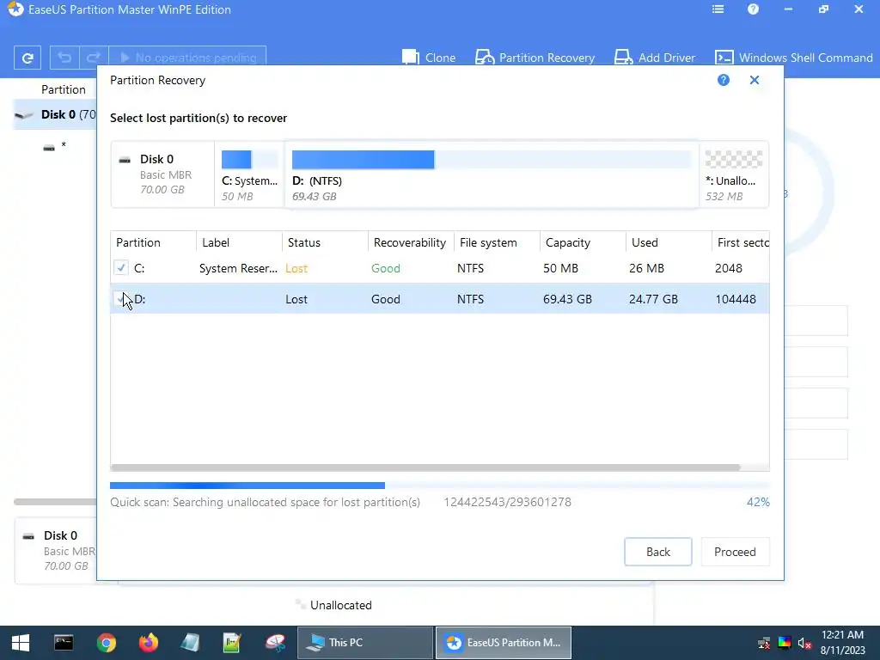Click the 42% scan percentage
Image resolution: width=880 pixels, height=660 pixels.
coord(758,502)
